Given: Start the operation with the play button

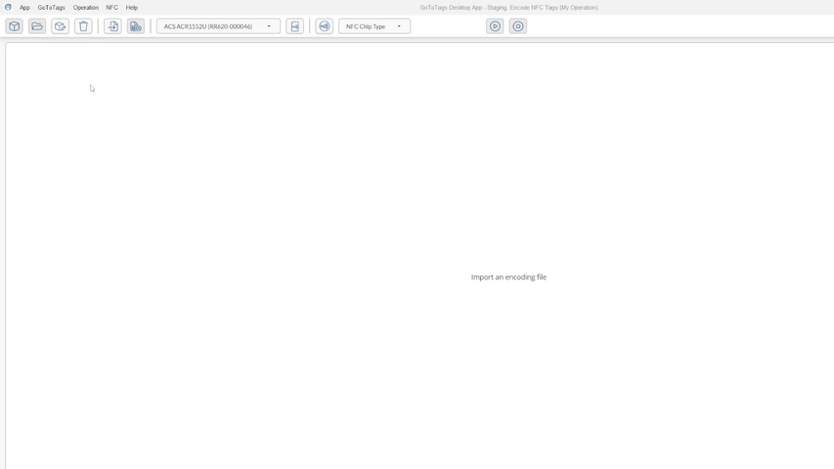Looking at the screenshot, I should click(x=495, y=26).
